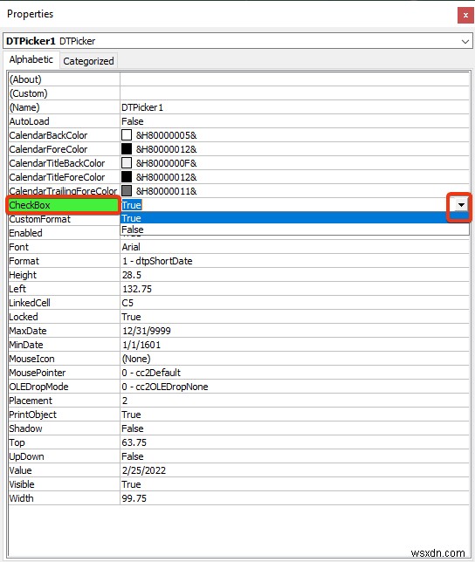Screen dimensions: 475x562
Task: Open the DTPicker1 object selector dropdown
Action: click(465, 41)
